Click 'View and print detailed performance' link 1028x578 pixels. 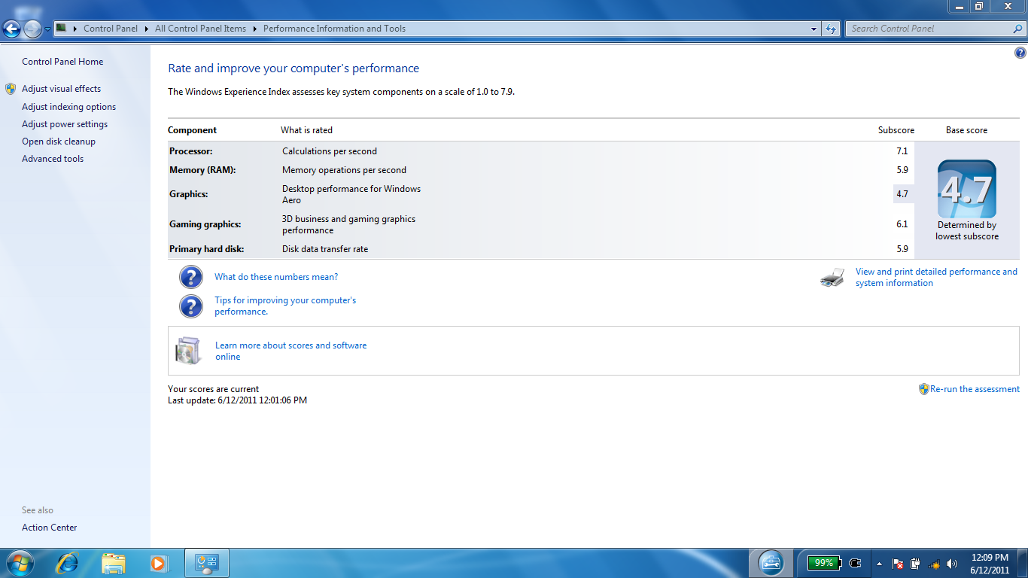[936, 277]
